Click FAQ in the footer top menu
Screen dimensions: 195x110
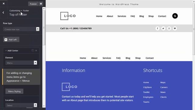click(118, 58)
